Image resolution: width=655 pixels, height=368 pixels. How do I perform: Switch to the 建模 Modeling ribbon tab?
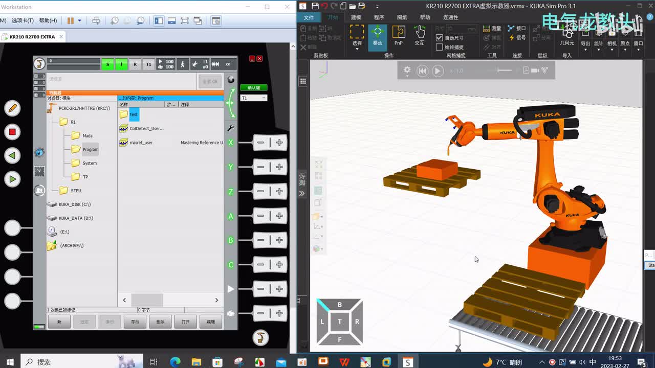pos(356,17)
